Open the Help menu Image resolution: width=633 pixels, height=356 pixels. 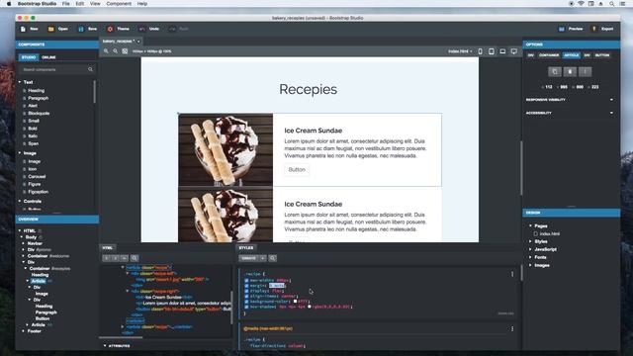pyautogui.click(x=142, y=4)
